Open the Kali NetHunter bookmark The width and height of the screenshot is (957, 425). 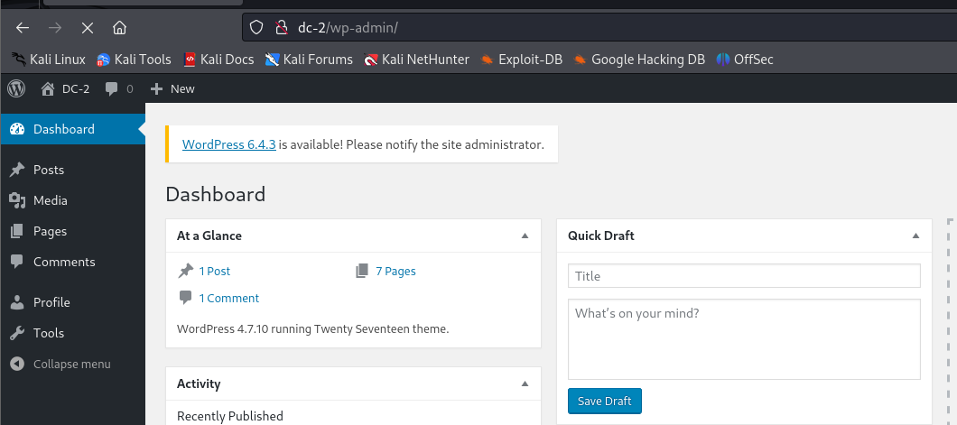point(416,60)
